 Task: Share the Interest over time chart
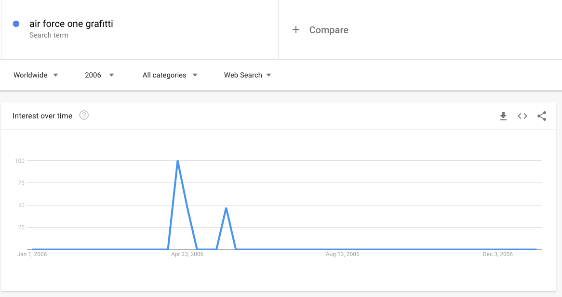(x=542, y=116)
